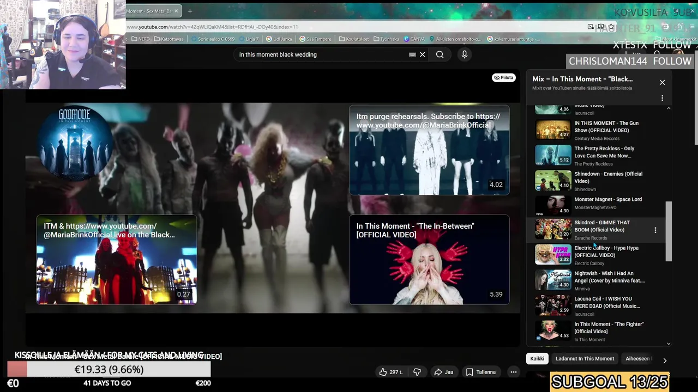Screen dimensions: 698x392
Task: Click the Mix In This Moment Black title
Action: pos(582,79)
